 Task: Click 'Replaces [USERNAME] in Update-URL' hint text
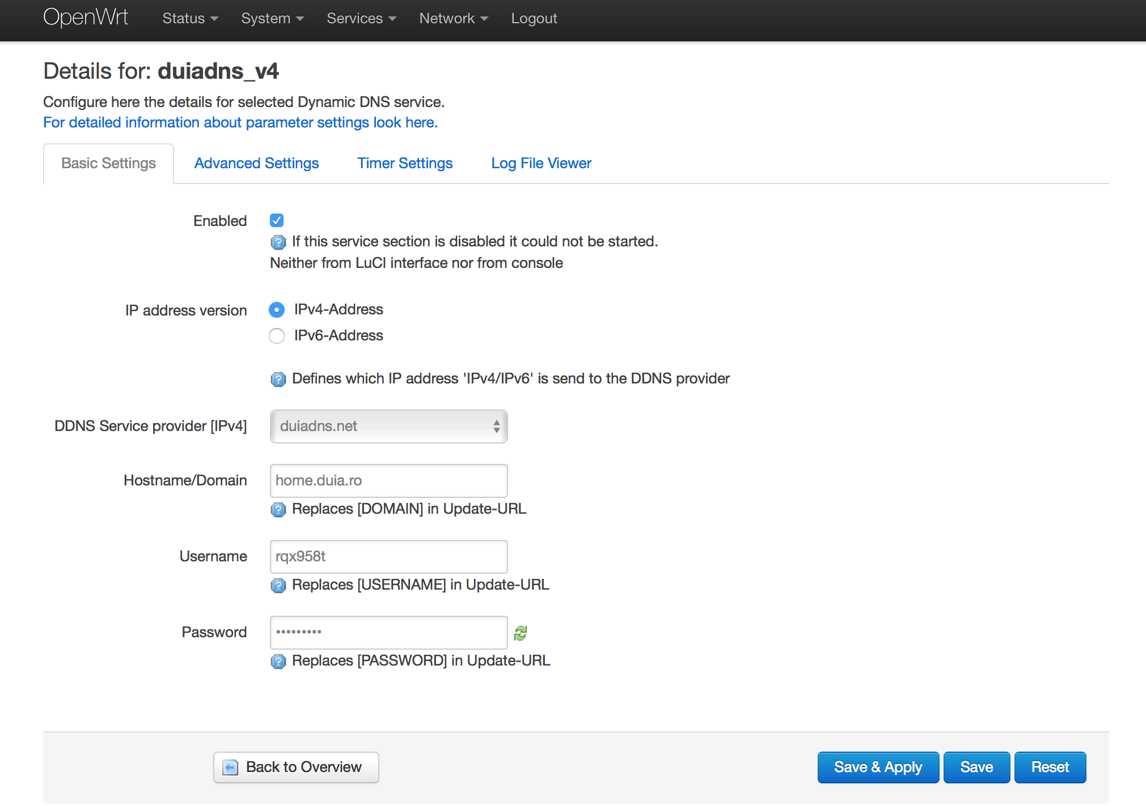pos(420,585)
